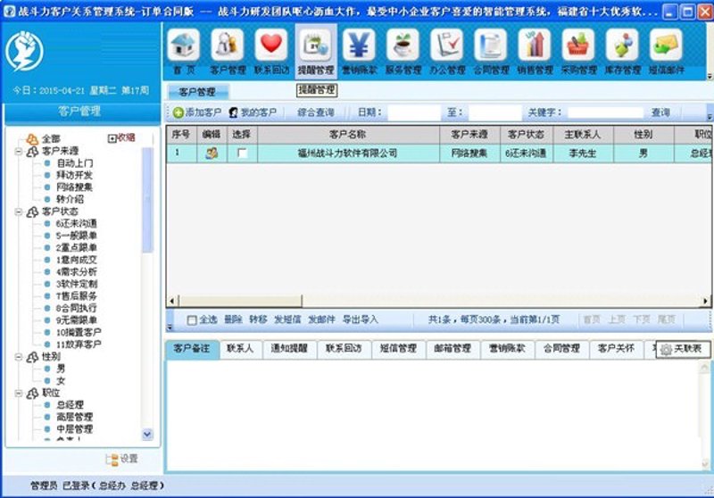Click the 删除 delete link
Image resolution: width=714 pixels, height=498 pixels.
[233, 320]
